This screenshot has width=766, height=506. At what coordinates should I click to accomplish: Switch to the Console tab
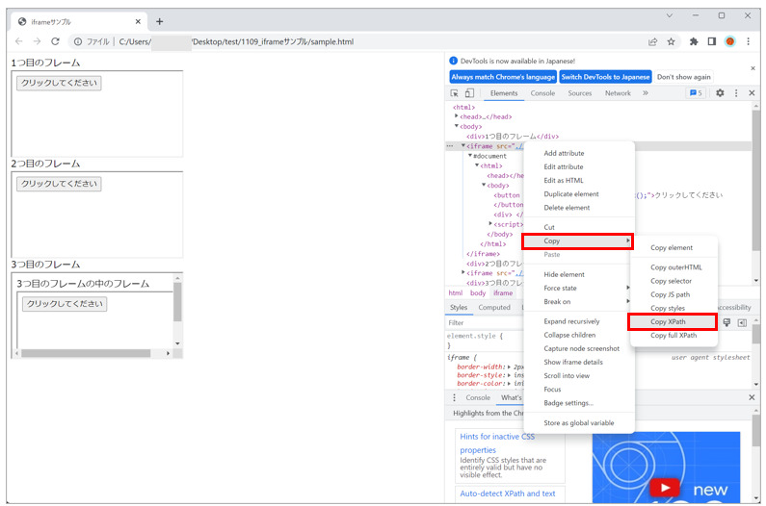tap(542, 93)
